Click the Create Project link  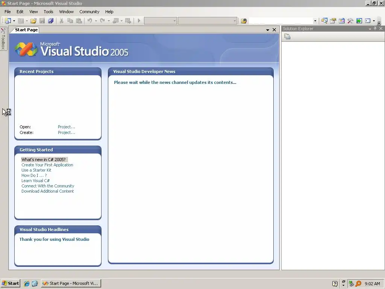click(x=67, y=132)
